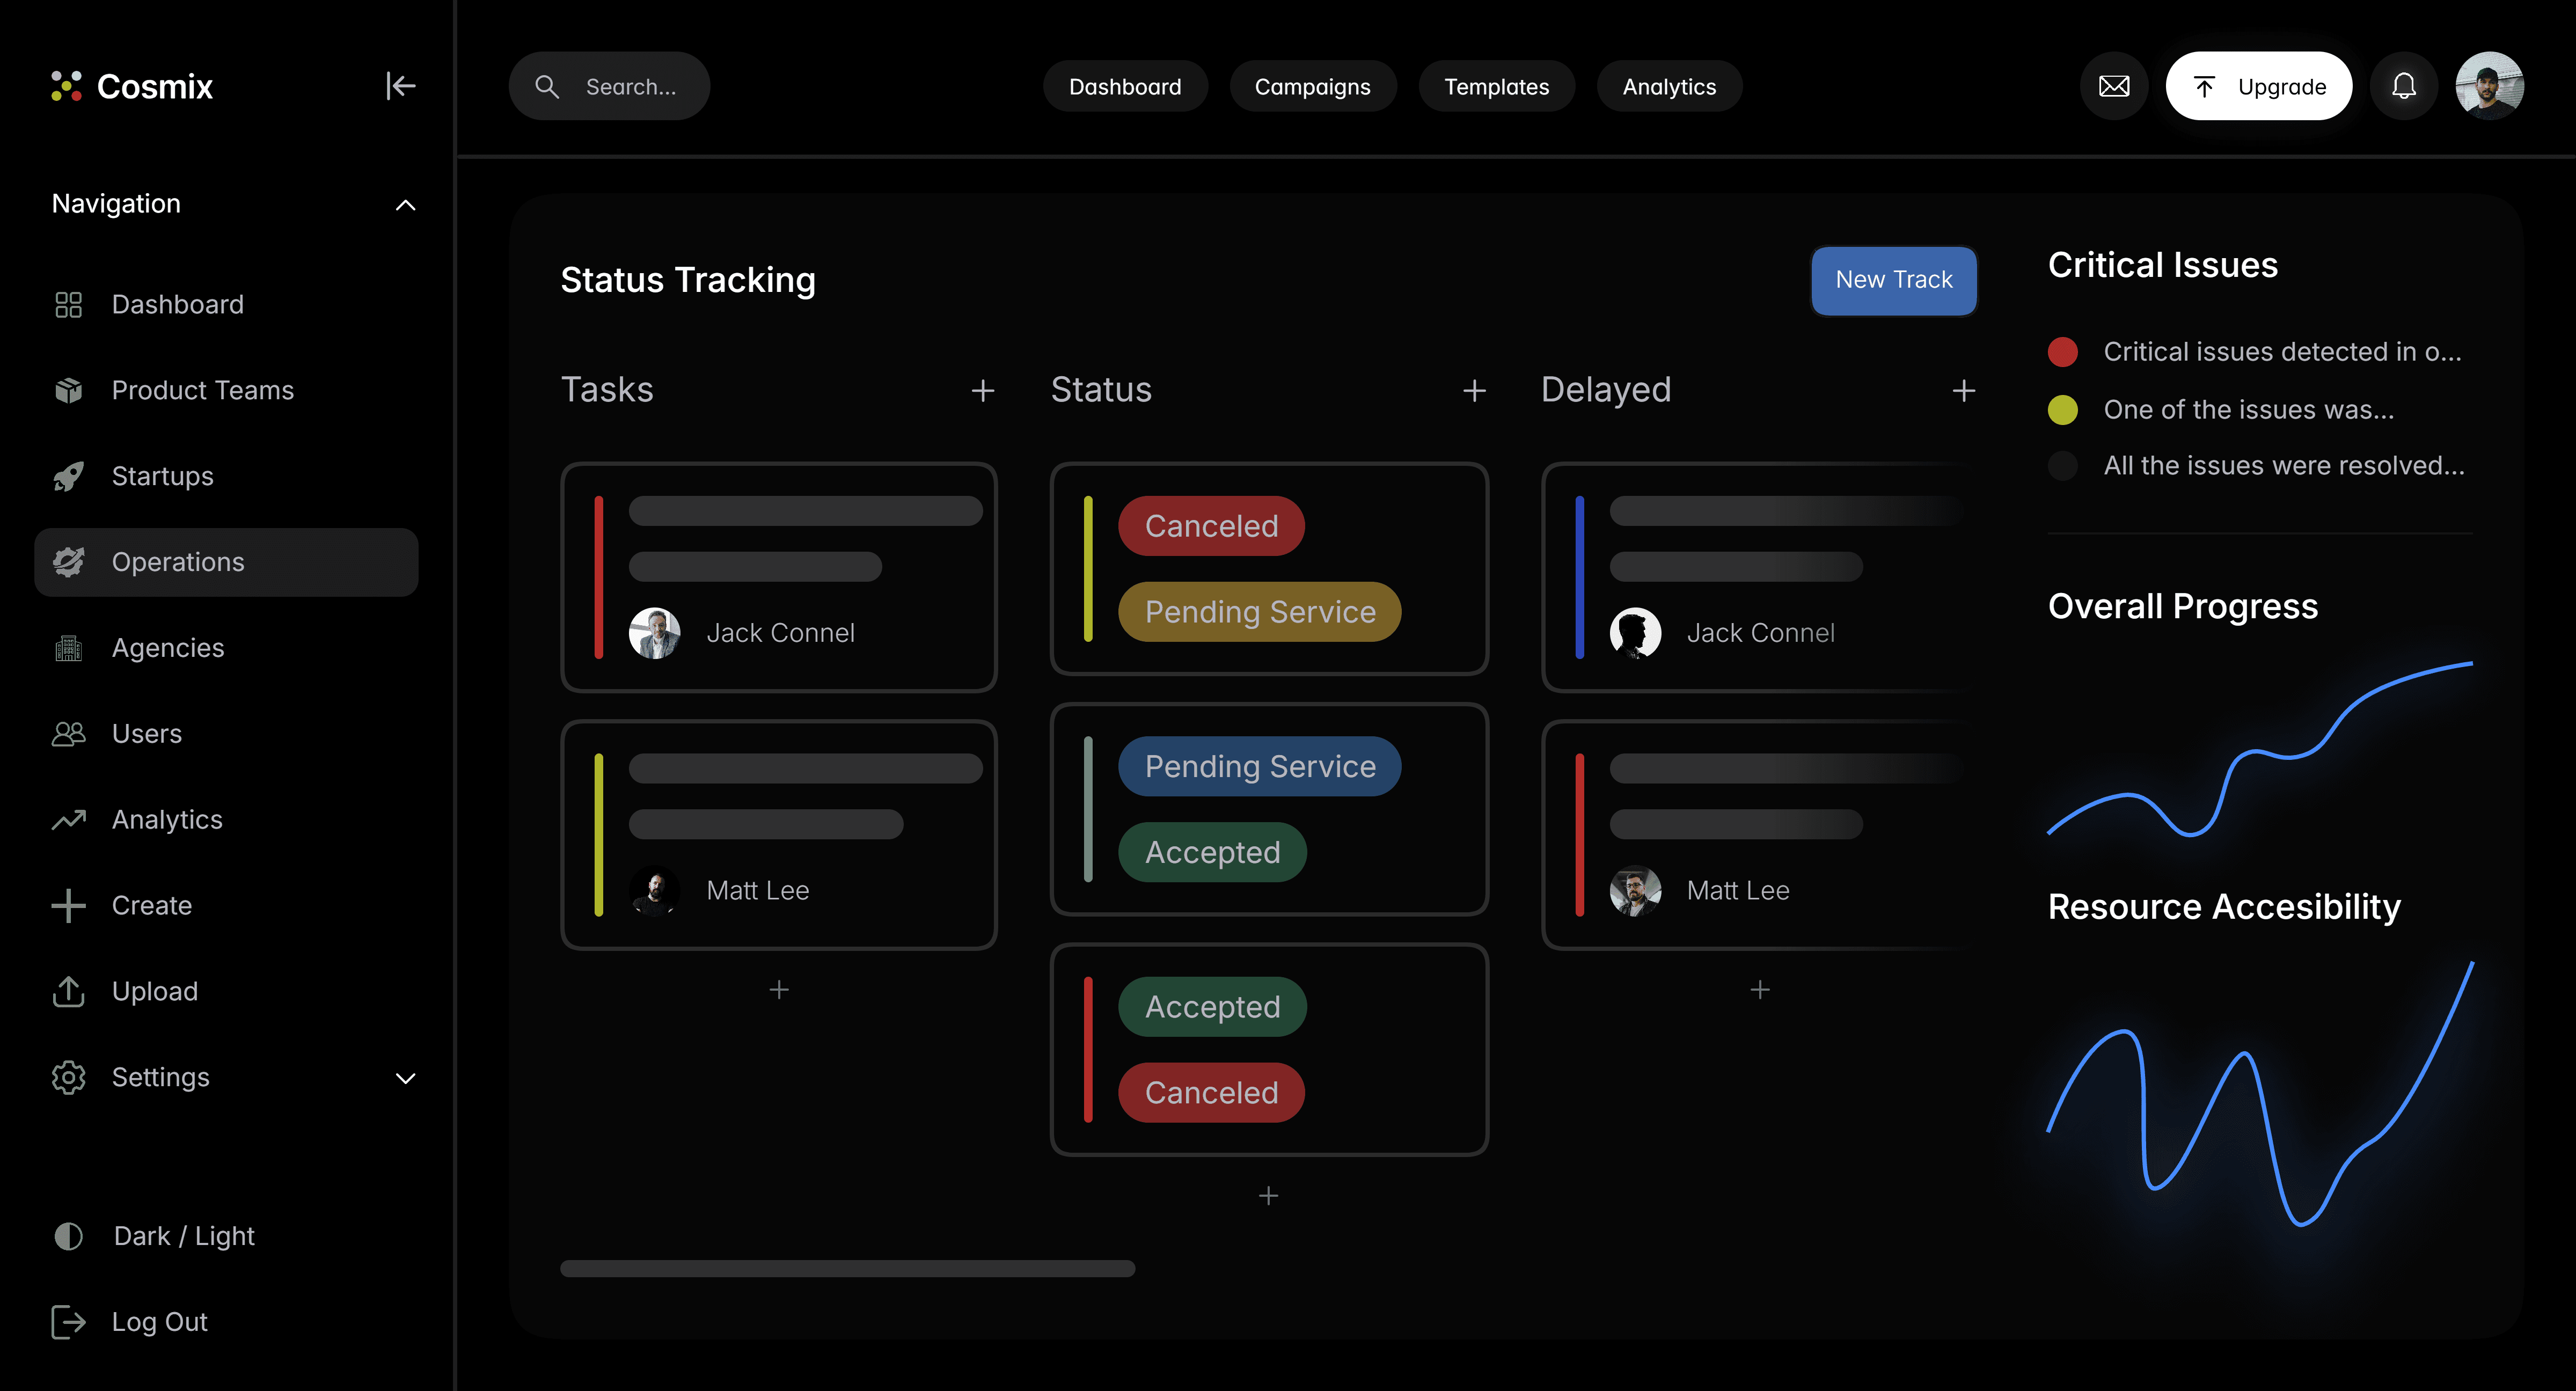Click the Upgrade button
This screenshot has width=2576, height=1391.
2258,87
